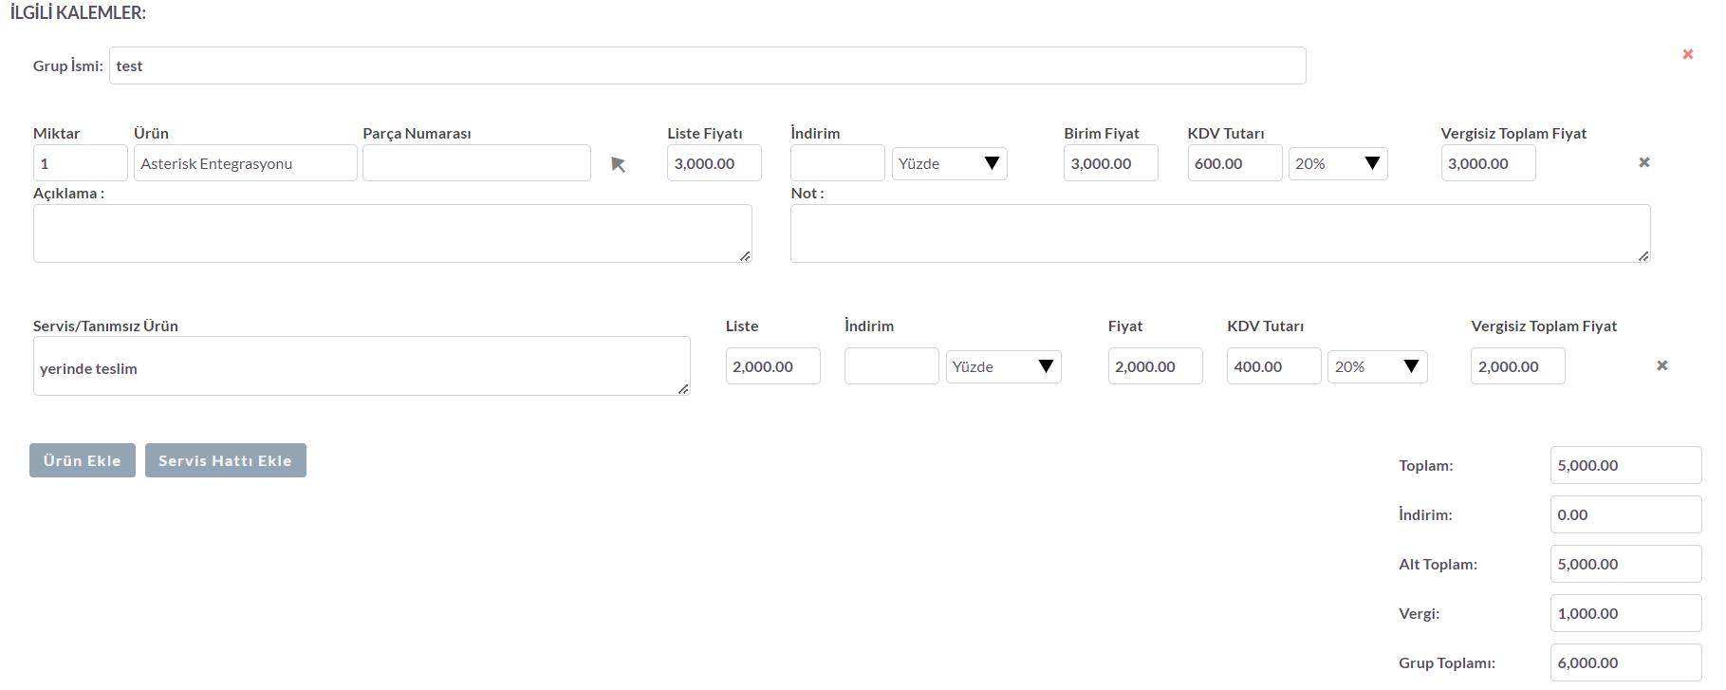Focus the Grup İsmi text field
This screenshot has height=690, width=1726.
tap(708, 65)
